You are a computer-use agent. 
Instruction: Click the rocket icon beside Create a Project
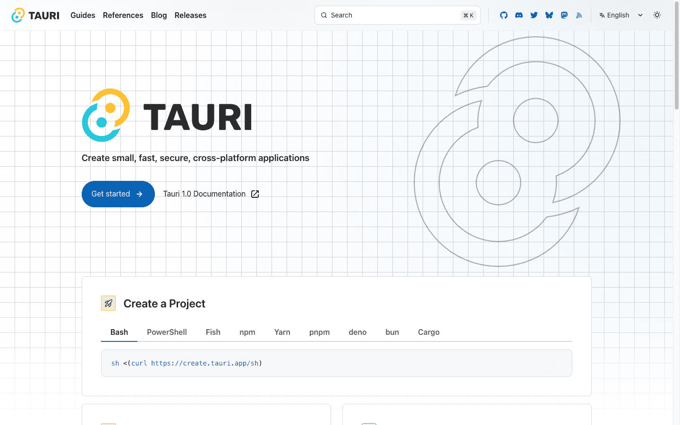click(108, 303)
